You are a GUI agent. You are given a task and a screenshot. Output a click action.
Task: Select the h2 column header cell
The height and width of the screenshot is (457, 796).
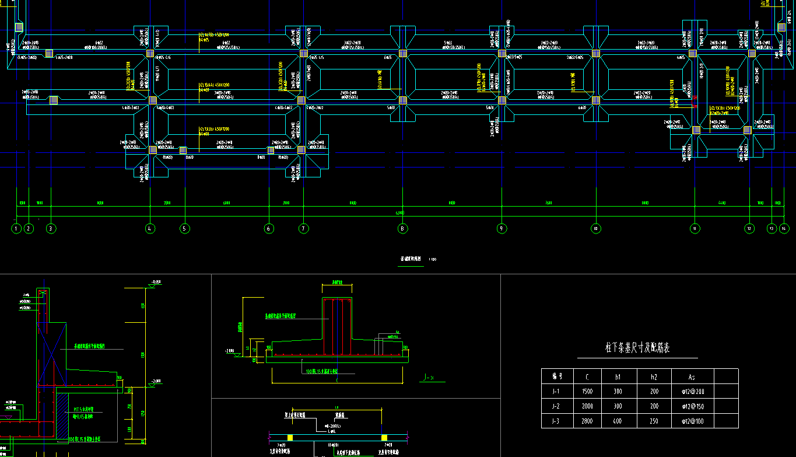click(655, 376)
